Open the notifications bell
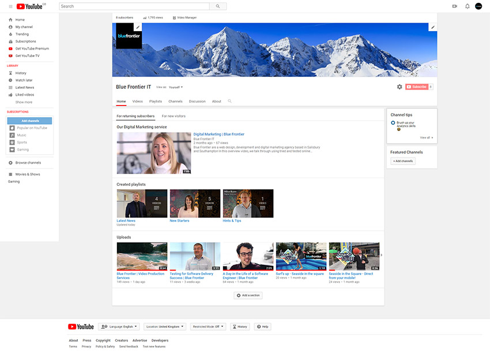The image size is (490, 356). [x=468, y=6]
